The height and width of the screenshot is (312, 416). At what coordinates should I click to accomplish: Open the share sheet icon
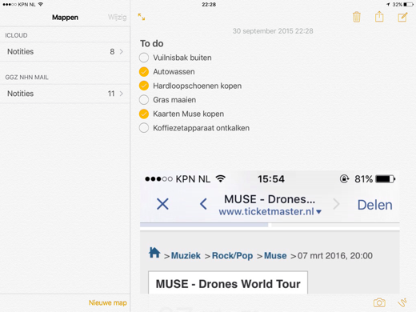(x=379, y=17)
